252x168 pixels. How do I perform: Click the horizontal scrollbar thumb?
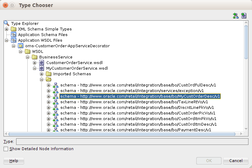122,134
